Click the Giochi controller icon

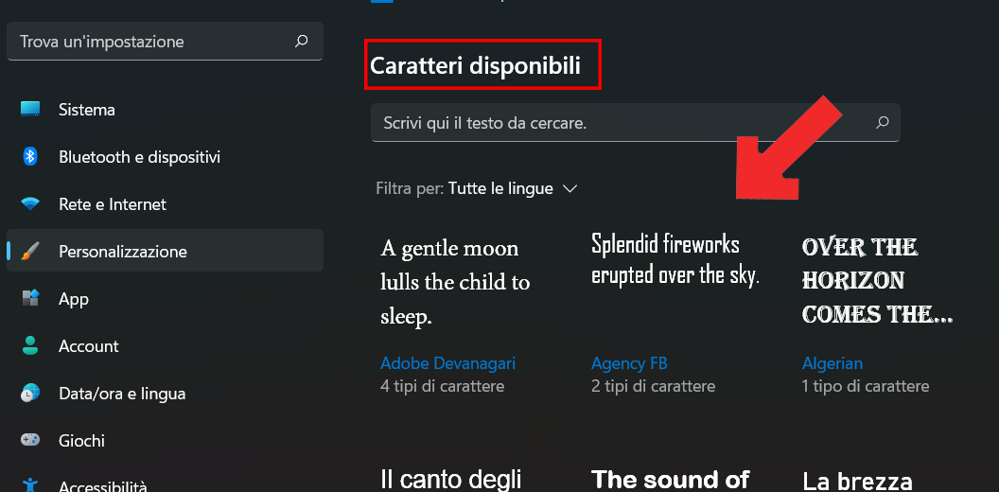[x=30, y=440]
